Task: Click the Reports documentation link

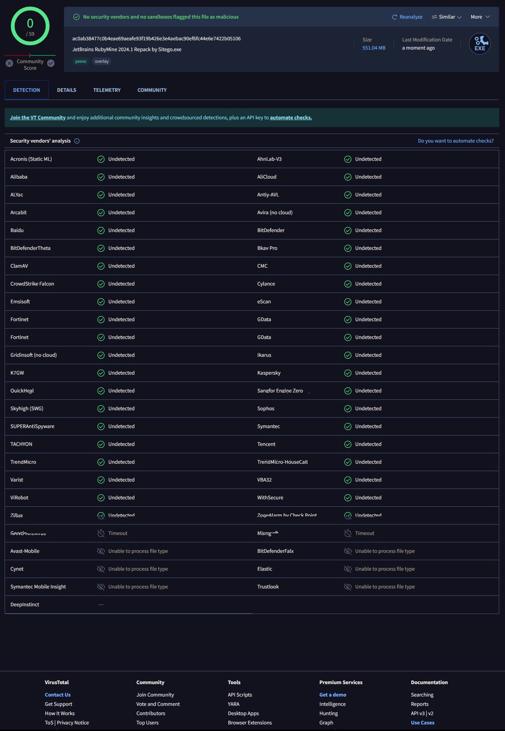Action: (x=420, y=704)
